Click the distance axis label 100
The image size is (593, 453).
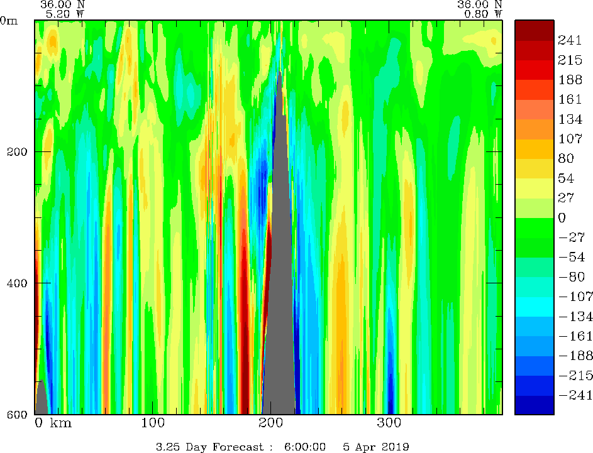(x=153, y=422)
